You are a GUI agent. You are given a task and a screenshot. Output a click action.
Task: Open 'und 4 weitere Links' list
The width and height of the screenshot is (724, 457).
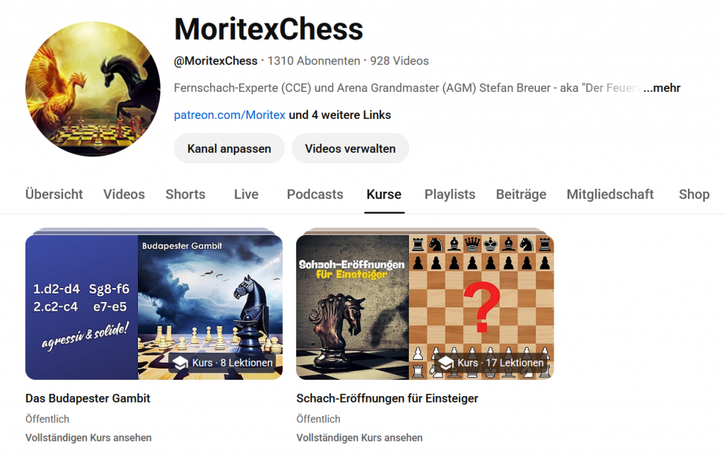click(340, 115)
